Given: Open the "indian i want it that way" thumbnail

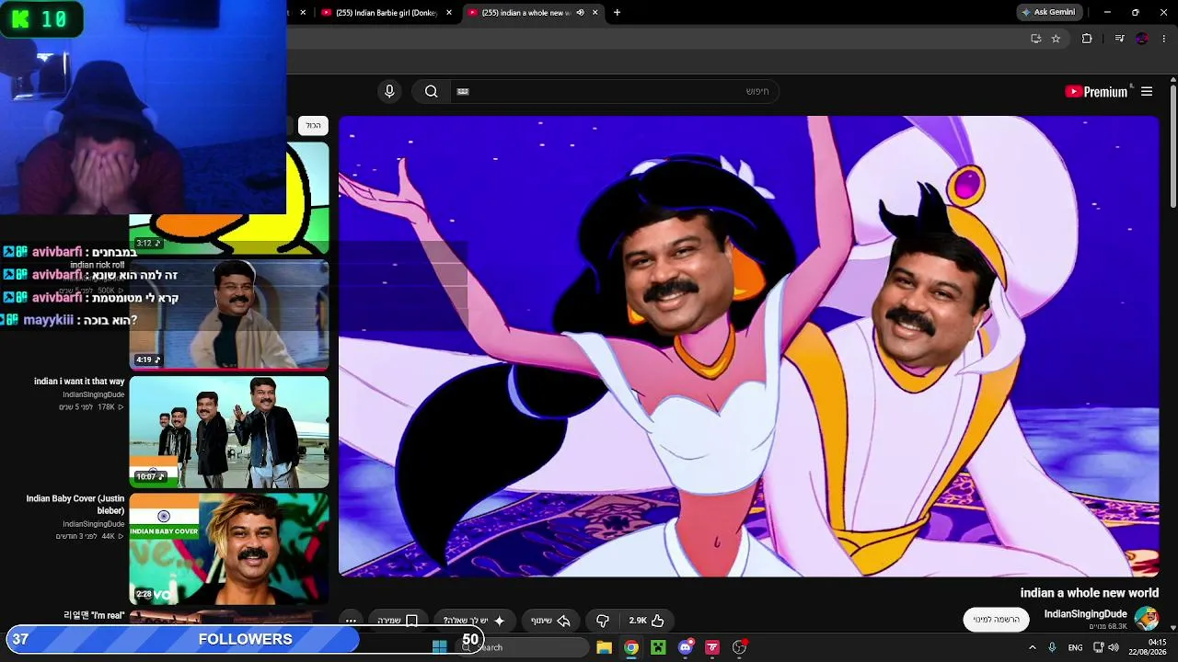Looking at the screenshot, I should 228,431.
